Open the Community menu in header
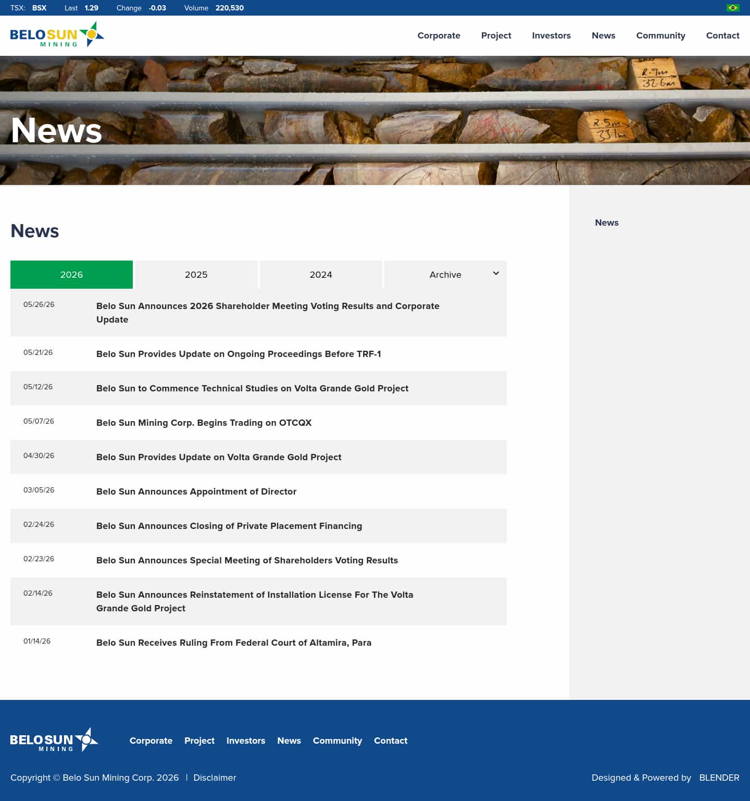The image size is (750, 801). click(x=661, y=35)
